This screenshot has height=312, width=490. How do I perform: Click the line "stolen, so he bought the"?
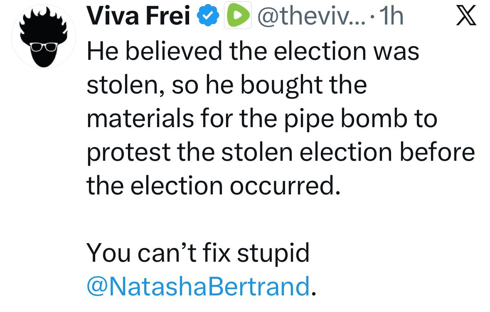point(227,85)
